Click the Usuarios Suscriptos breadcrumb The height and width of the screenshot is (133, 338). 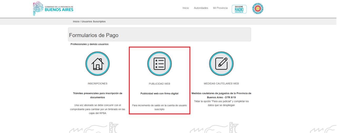[95, 22]
